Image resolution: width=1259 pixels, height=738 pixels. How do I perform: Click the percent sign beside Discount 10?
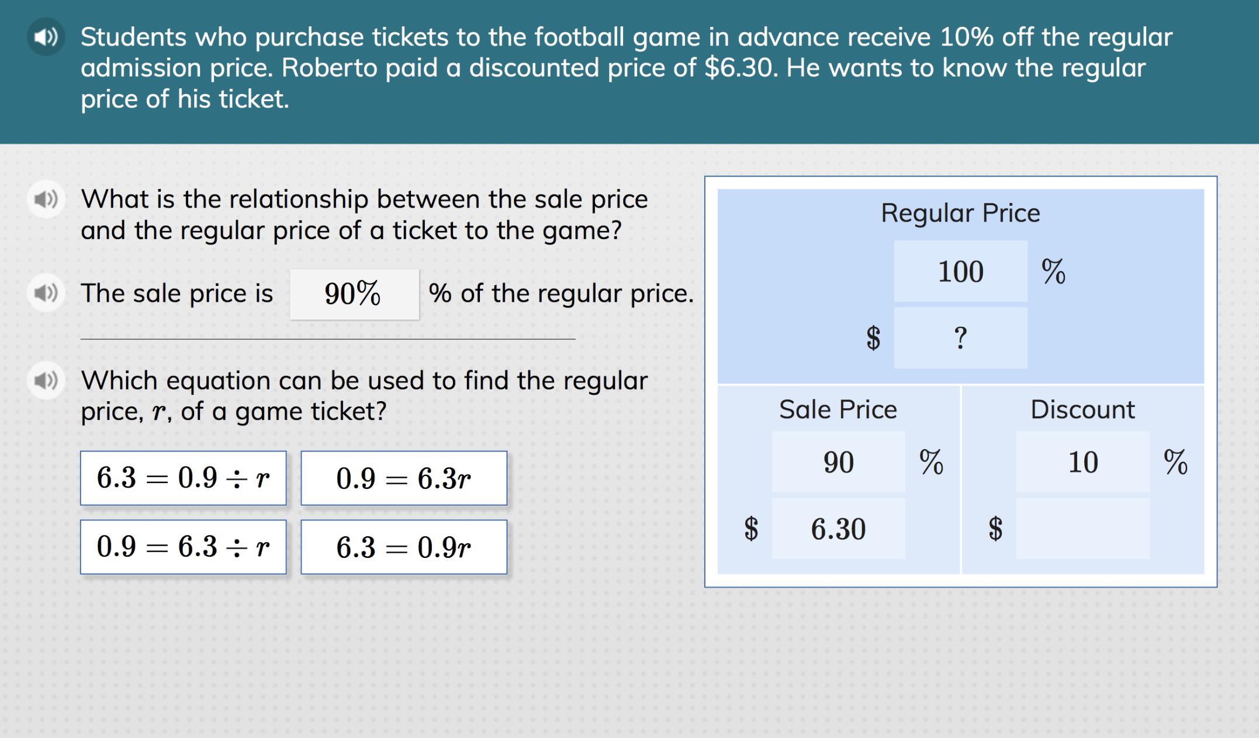coord(1175,462)
